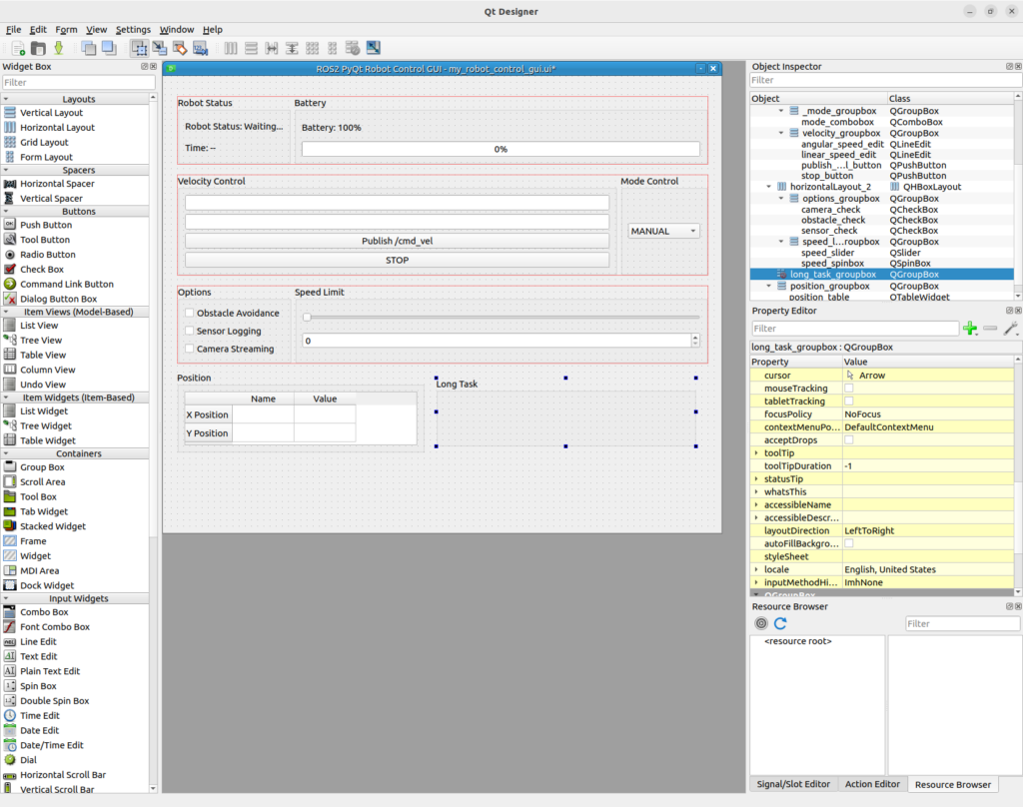Select Tab Widget in Widget Box
Screen dimensions: 1023x807
[x=44, y=511]
